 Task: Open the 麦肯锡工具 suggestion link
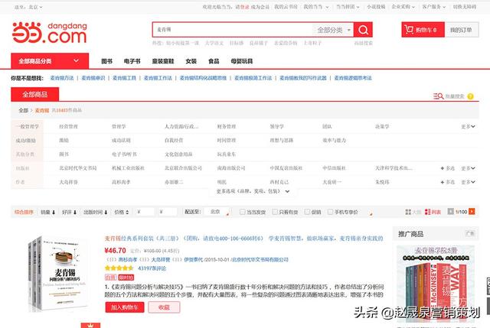point(124,78)
